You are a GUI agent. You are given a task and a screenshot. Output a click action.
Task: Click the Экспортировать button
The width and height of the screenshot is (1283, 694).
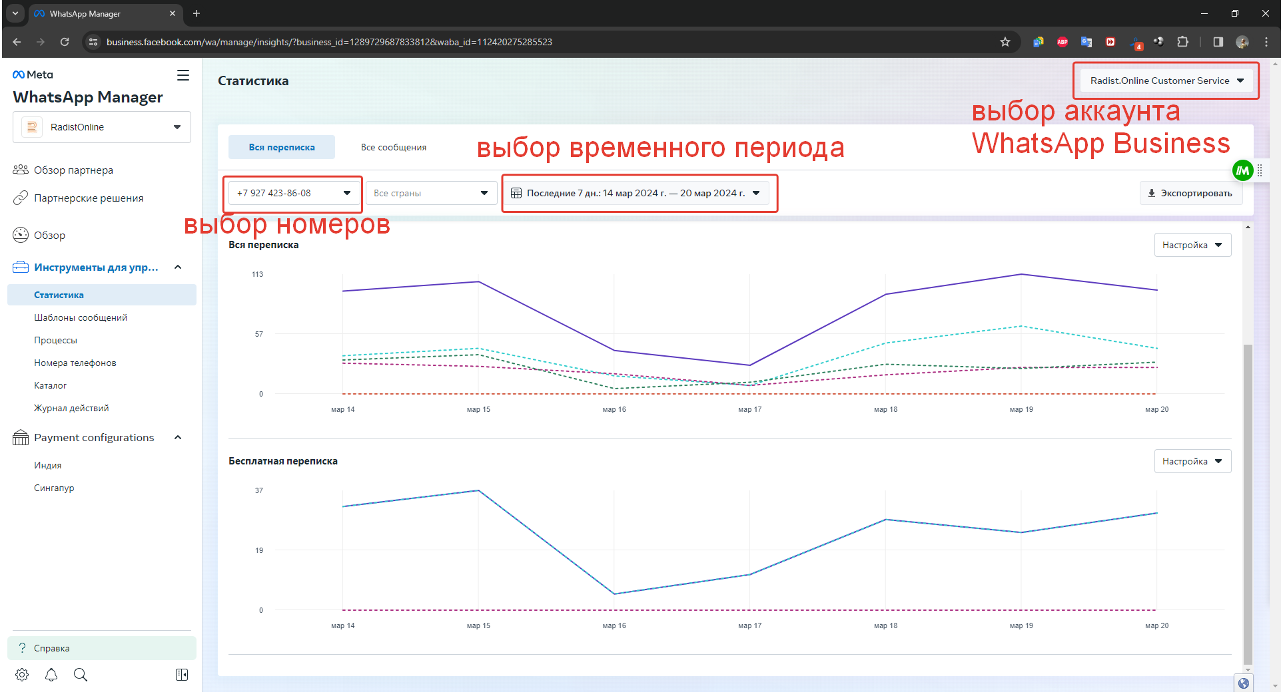coord(1190,193)
